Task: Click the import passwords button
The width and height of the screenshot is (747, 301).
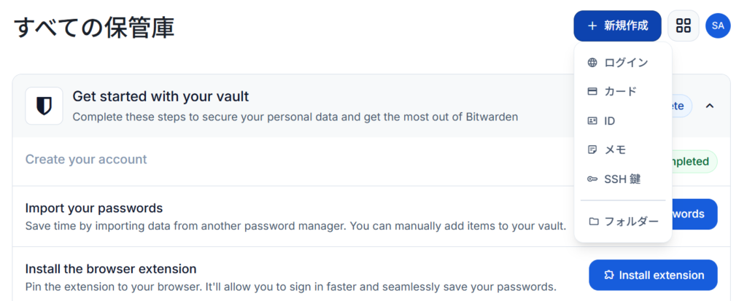Action: click(694, 214)
